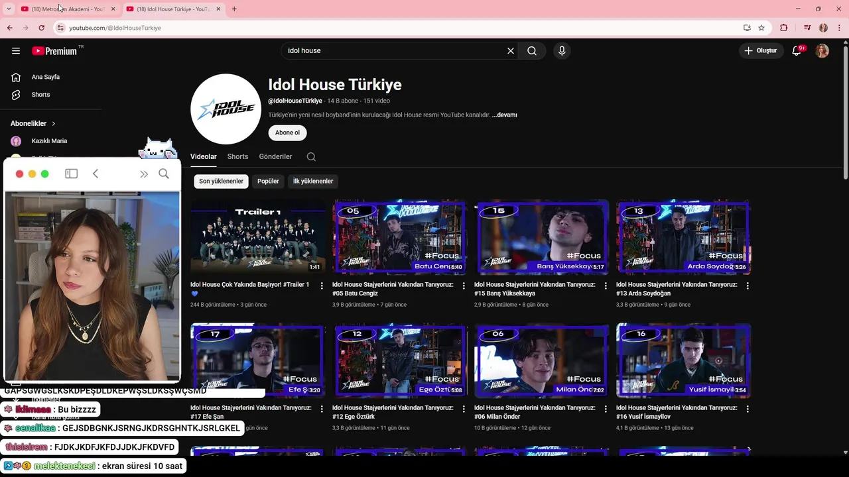
Task: Click the Oluştur create button
Action: pos(761,51)
